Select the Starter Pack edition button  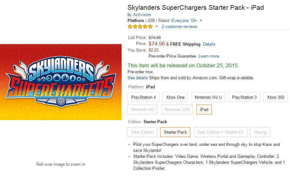[x=175, y=132]
